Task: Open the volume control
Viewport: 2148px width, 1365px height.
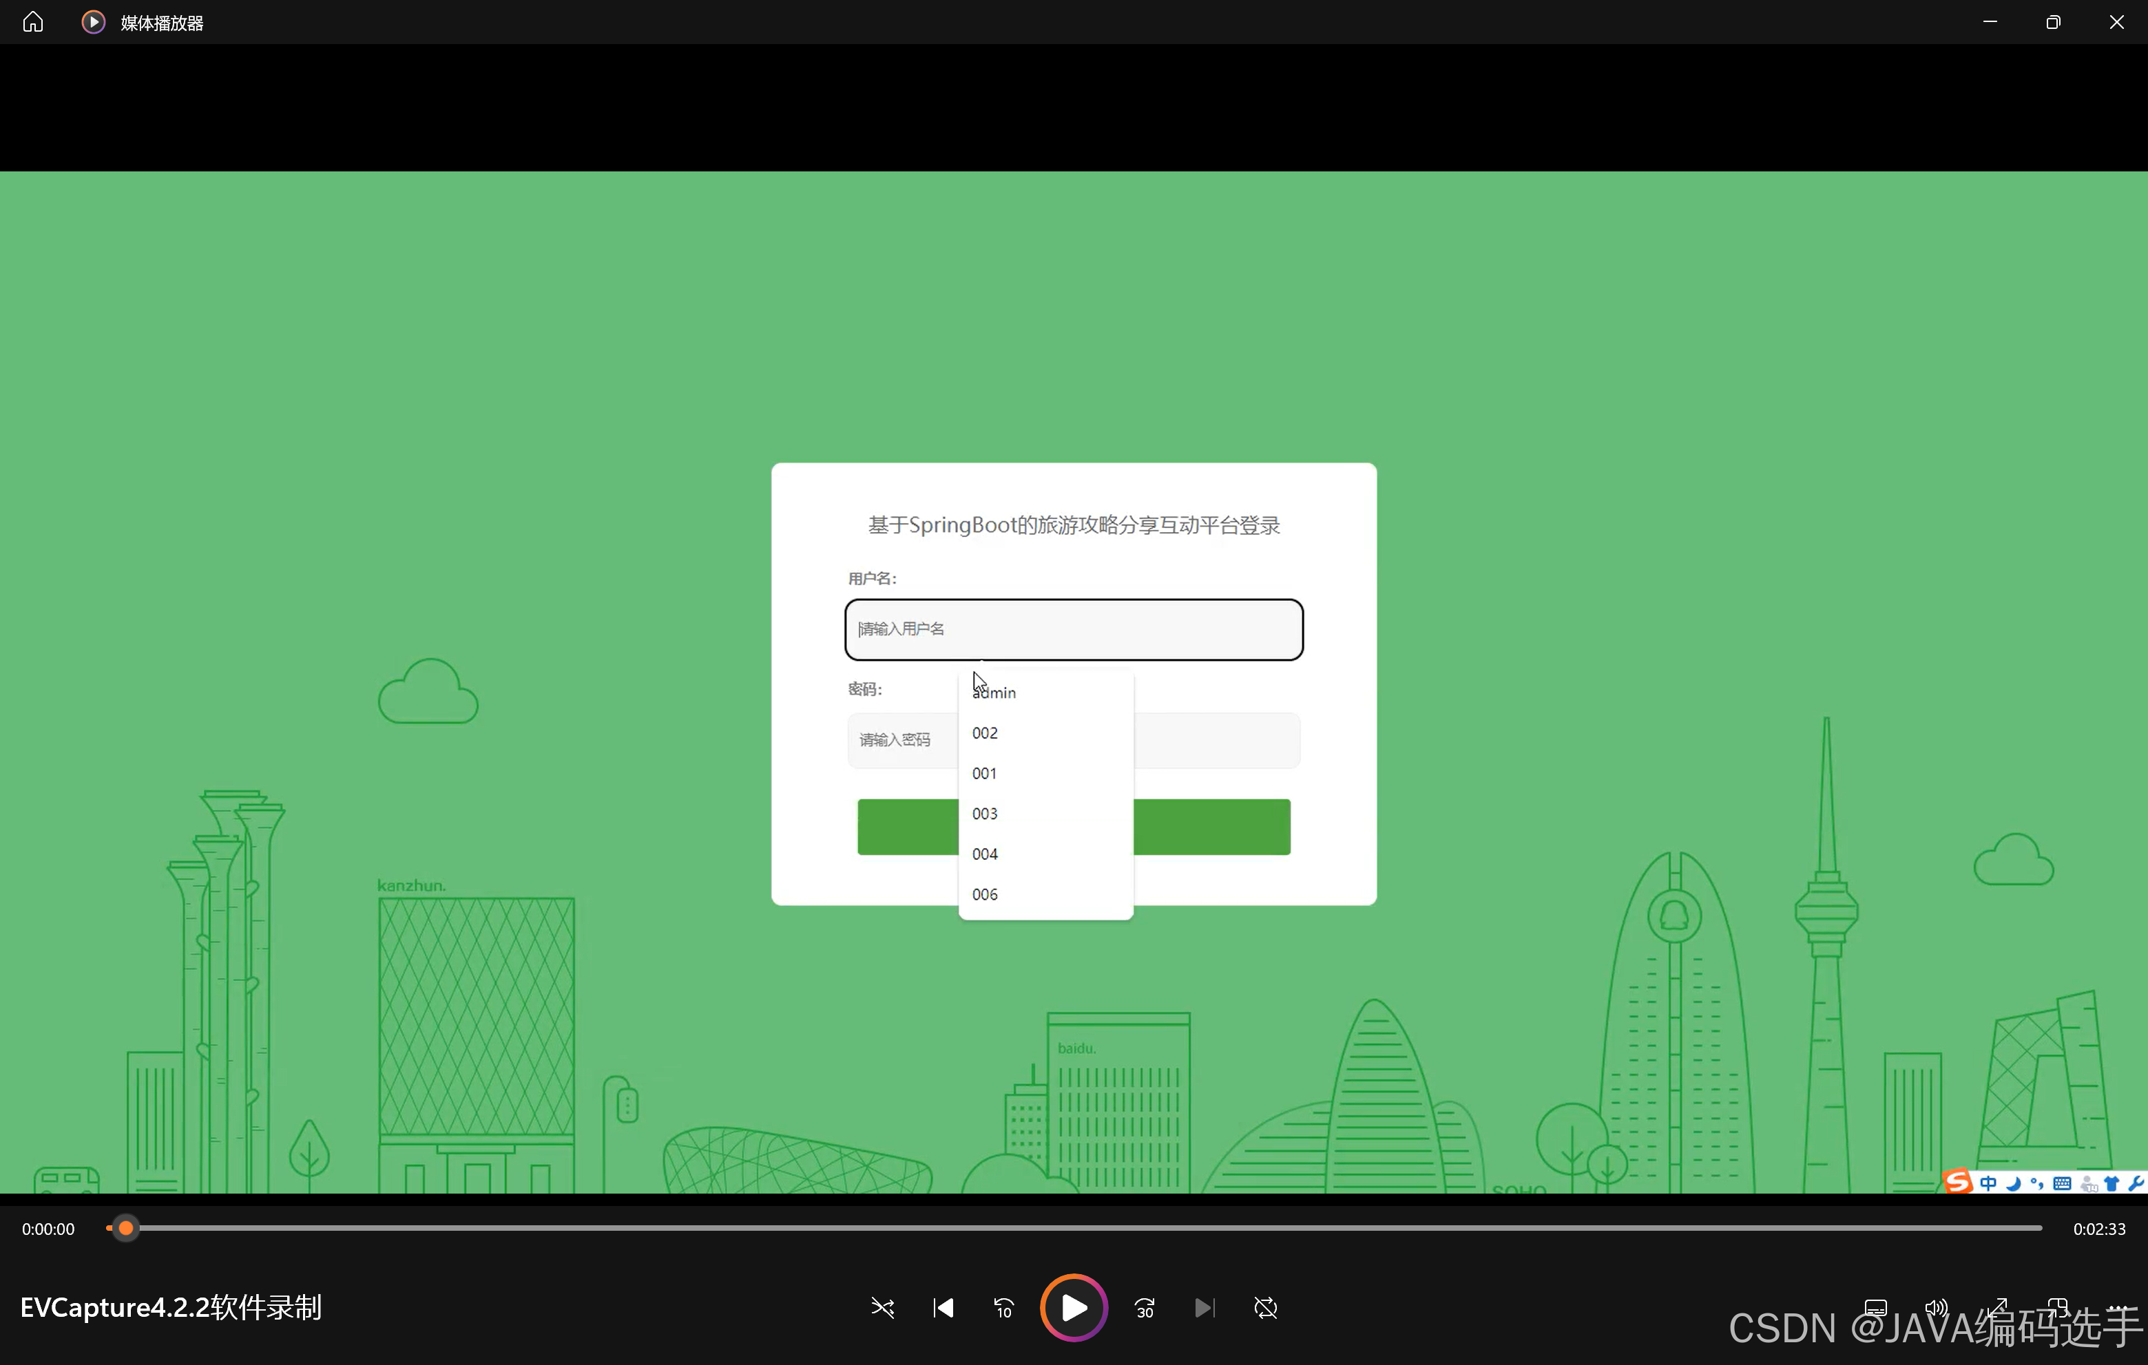Action: coord(1936,1307)
